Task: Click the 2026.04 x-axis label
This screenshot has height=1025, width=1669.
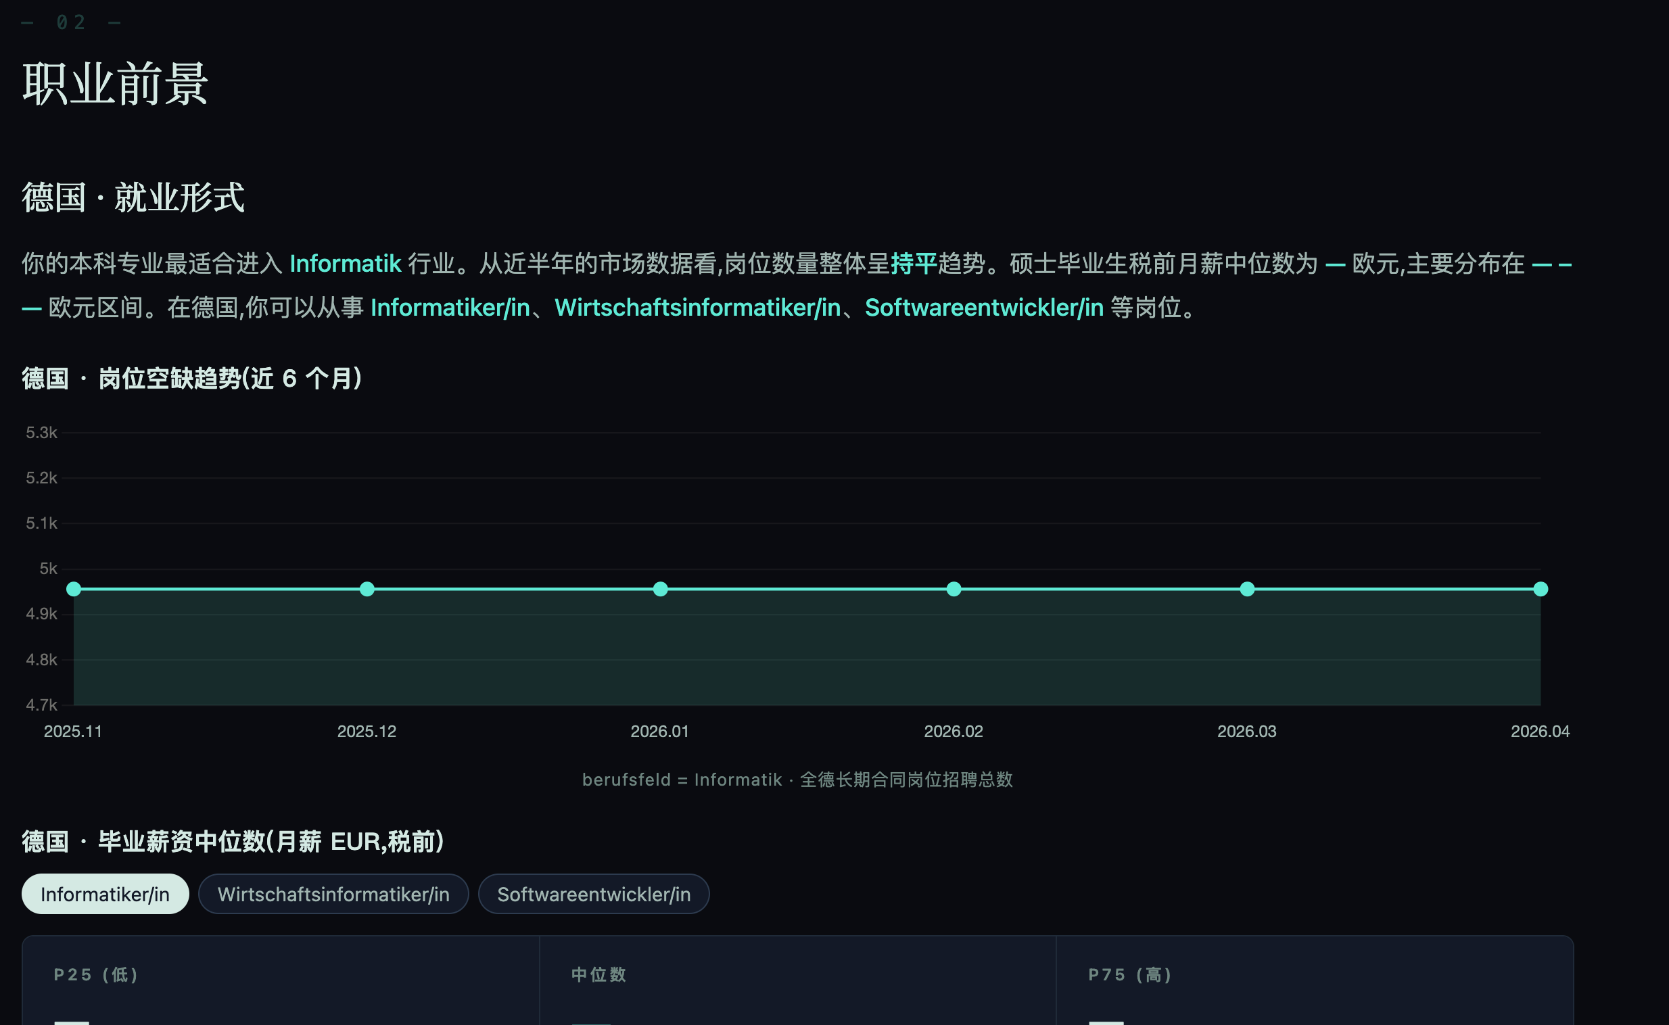Action: [x=1541, y=732]
